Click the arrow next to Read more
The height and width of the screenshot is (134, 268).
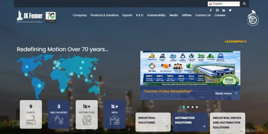(x=236, y=93)
